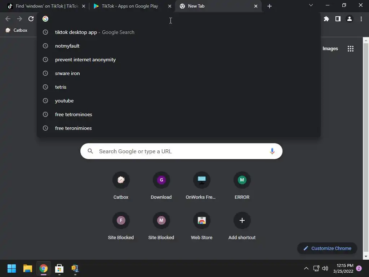
Task: Choose suggestion notmyfault
Action: pos(179,46)
